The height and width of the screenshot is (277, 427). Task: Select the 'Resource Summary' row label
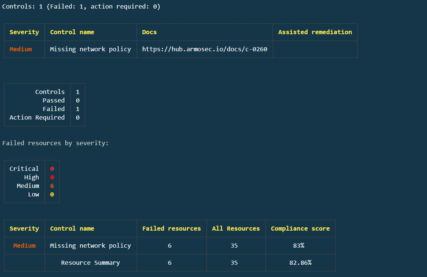point(90,263)
